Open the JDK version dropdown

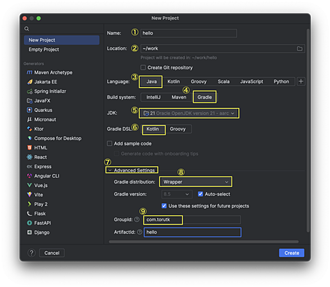pos(189,113)
